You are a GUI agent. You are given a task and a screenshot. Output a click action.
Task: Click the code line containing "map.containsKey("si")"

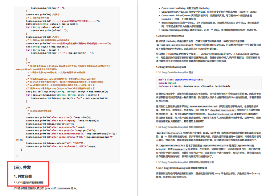pyautogui.click(x=71, y=134)
